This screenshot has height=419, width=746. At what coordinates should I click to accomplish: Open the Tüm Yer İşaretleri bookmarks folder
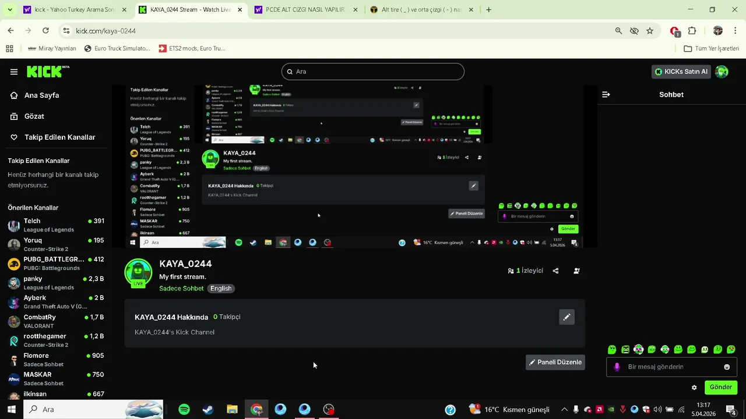[x=711, y=48]
